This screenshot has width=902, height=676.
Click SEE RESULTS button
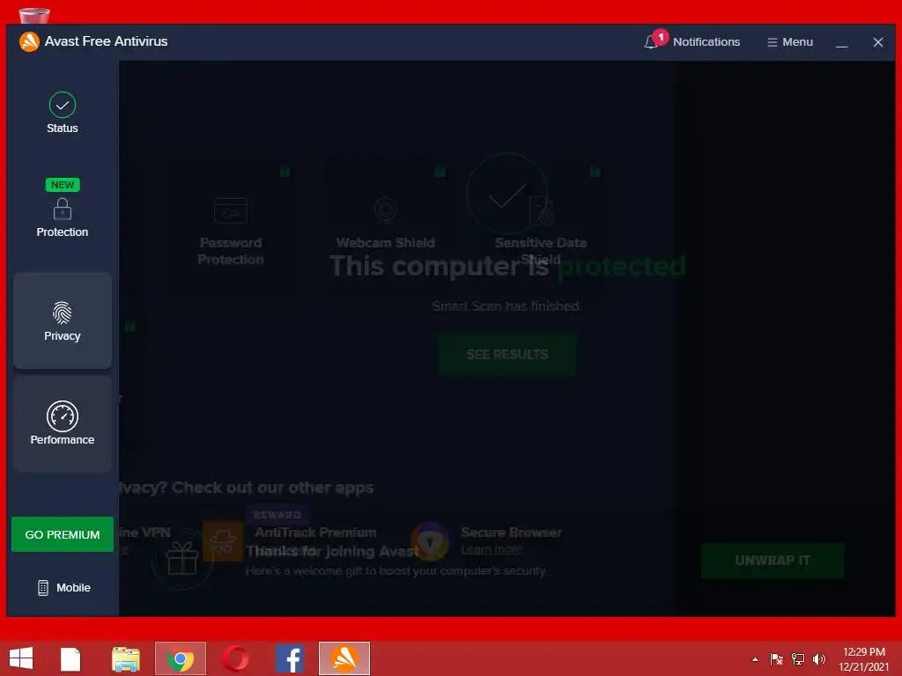click(506, 354)
